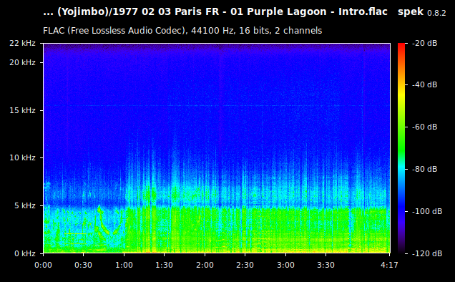Screen dimensions: 455x282
Task: Click the spectrogram plot area
Action: click(217, 148)
